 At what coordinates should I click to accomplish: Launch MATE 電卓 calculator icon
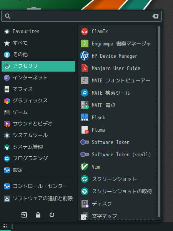point(85,105)
